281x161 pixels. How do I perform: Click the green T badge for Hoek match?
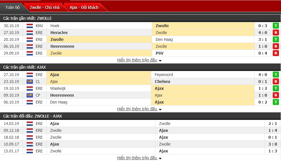pyautogui.click(x=276, y=26)
